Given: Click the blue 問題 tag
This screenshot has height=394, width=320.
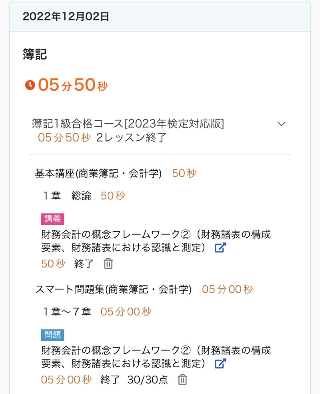Looking at the screenshot, I should 52,335.
